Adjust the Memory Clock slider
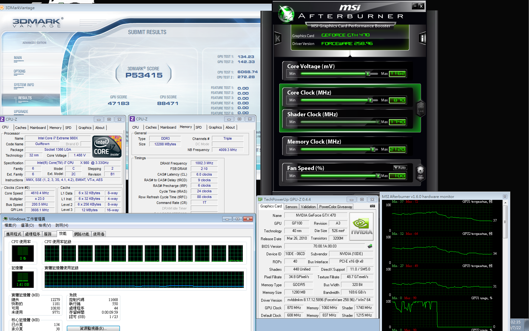This screenshot has width=529, height=331. click(x=373, y=149)
